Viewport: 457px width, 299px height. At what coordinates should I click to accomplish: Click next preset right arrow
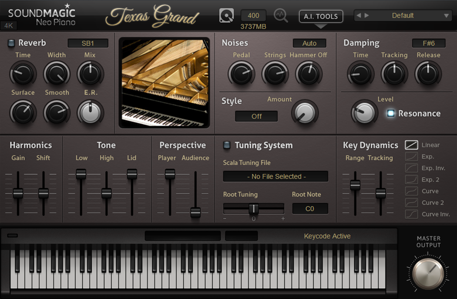(x=367, y=15)
